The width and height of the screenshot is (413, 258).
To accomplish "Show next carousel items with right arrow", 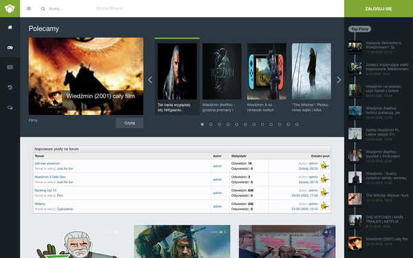I will pyautogui.click(x=339, y=80).
